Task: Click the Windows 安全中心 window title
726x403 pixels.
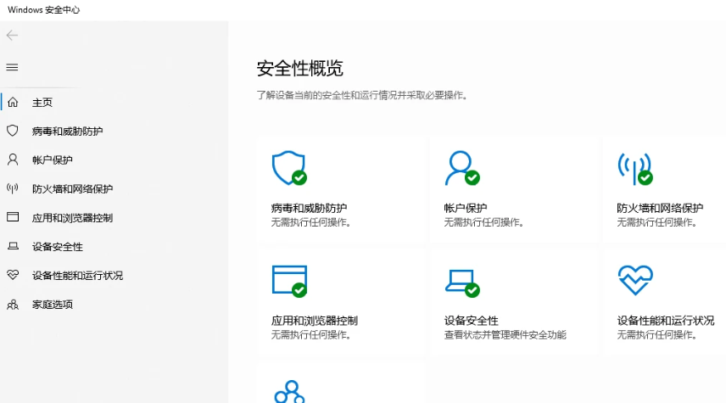Action: click(43, 9)
